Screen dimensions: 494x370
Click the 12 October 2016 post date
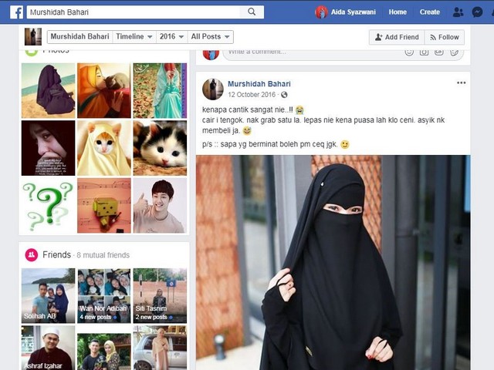(252, 95)
